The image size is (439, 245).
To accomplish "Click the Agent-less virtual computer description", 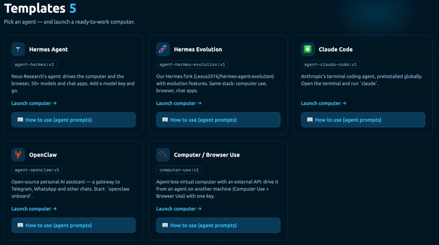I will pyautogui.click(x=217, y=189).
